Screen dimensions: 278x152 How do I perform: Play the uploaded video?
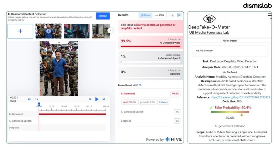tap(97, 99)
